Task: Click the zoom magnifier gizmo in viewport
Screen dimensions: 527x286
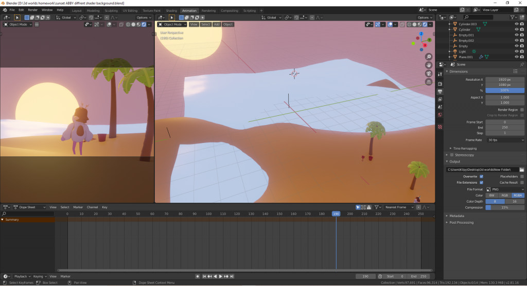Action: [429, 57]
